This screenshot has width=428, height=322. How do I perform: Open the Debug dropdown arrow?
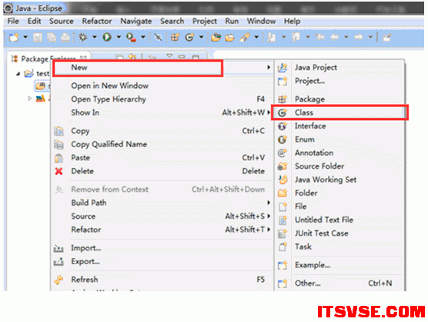click(95, 37)
